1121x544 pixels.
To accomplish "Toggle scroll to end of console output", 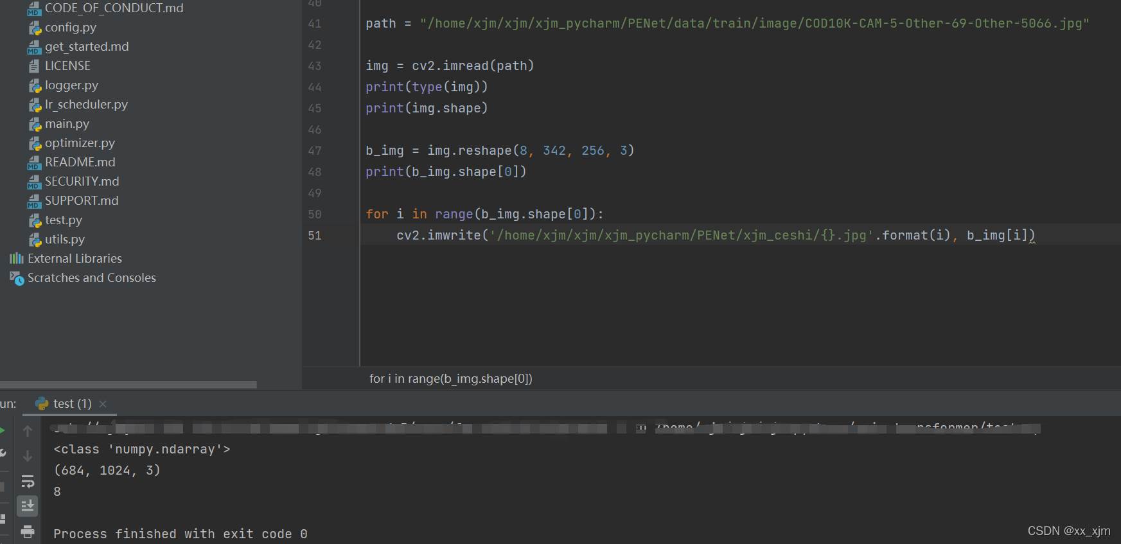I will pyautogui.click(x=28, y=506).
